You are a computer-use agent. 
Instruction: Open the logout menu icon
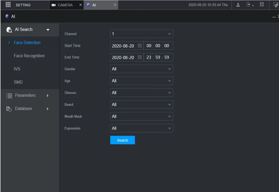[250, 5]
